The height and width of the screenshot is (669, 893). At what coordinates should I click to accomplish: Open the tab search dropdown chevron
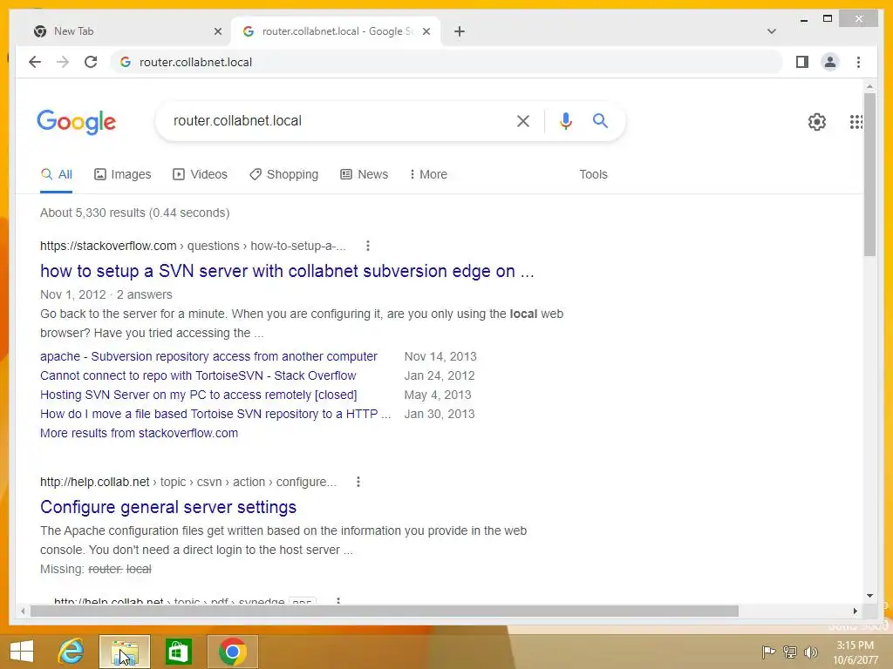772,31
